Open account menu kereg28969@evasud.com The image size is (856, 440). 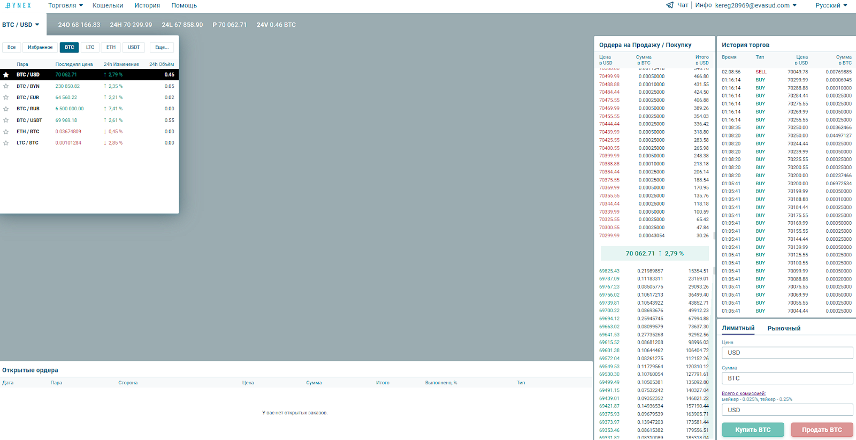click(x=756, y=5)
